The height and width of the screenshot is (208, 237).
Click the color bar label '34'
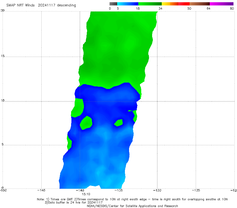(x=160, y=8)
